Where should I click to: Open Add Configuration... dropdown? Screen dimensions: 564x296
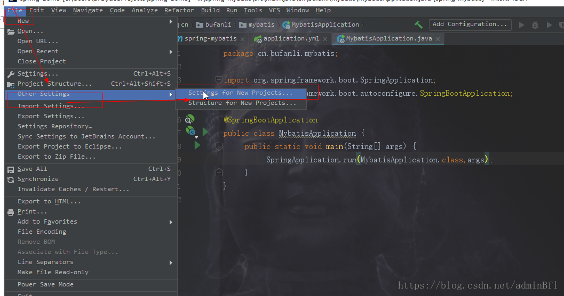pyautogui.click(x=470, y=24)
